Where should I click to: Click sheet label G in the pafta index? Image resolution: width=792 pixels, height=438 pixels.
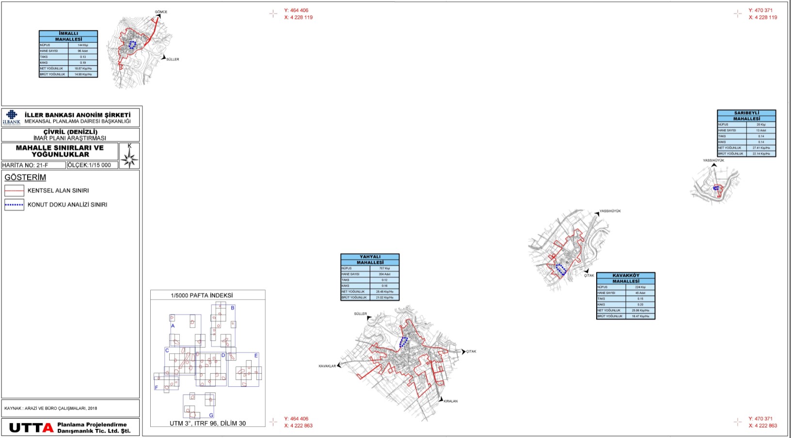pos(211,415)
